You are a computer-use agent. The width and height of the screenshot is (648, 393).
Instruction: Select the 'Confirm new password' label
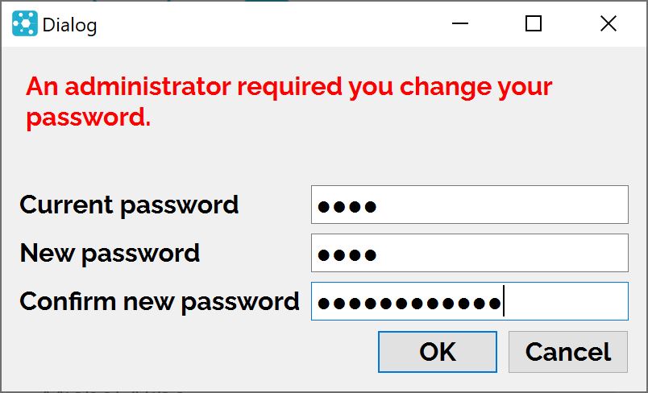(160, 302)
